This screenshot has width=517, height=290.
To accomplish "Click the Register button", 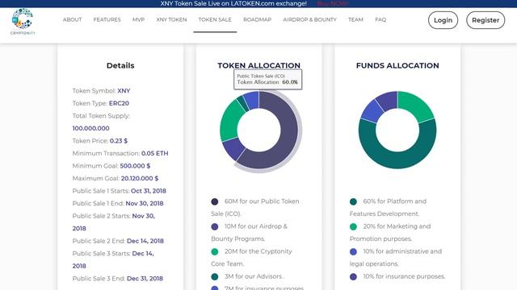I will [485, 20].
